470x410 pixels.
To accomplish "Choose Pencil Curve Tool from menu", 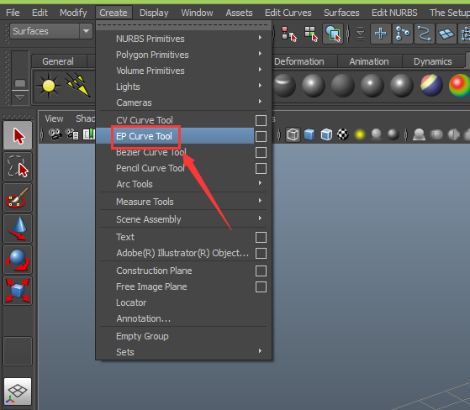I will pos(175,168).
